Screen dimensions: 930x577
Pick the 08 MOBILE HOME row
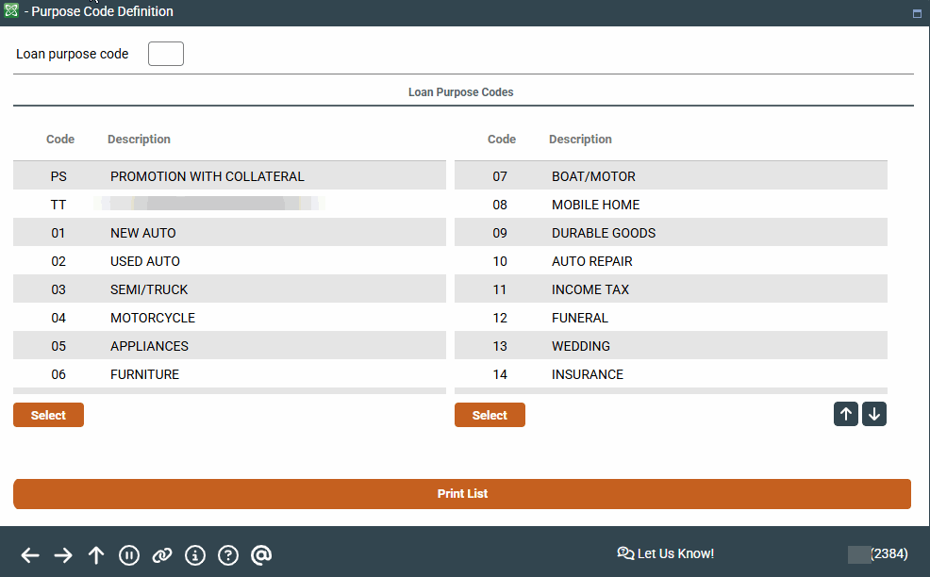click(671, 205)
